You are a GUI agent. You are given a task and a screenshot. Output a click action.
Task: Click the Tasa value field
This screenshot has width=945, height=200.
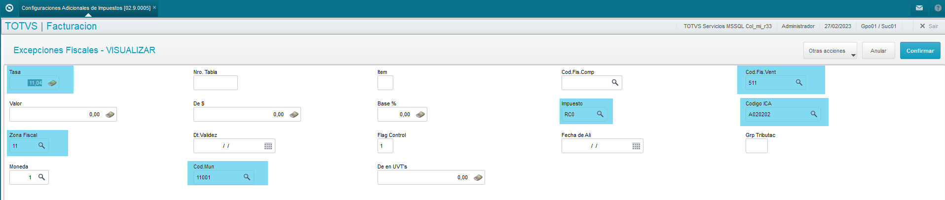[34, 83]
